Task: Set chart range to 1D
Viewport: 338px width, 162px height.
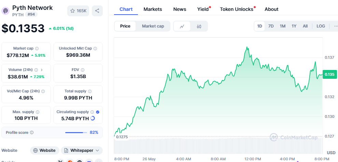Action: click(x=259, y=26)
